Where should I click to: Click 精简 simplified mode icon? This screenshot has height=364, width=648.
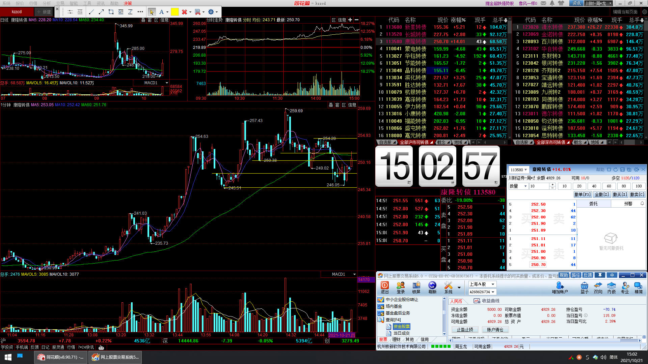click(x=639, y=287)
